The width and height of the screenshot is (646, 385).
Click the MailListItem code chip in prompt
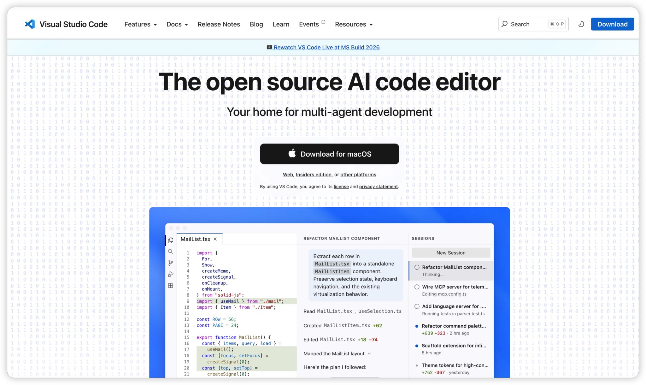pyautogui.click(x=332, y=271)
